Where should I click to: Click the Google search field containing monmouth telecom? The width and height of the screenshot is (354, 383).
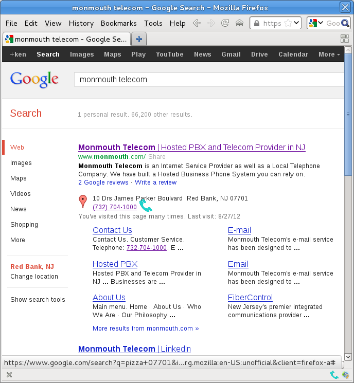pyautogui.click(x=206, y=80)
